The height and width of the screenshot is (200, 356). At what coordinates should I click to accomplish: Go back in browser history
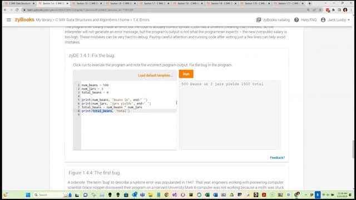tap(6, 10)
